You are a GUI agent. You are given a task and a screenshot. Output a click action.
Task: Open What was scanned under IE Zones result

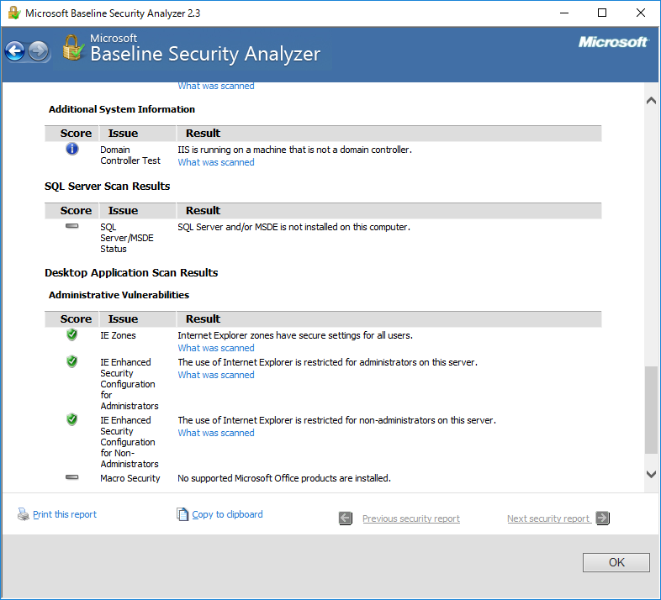pos(216,348)
